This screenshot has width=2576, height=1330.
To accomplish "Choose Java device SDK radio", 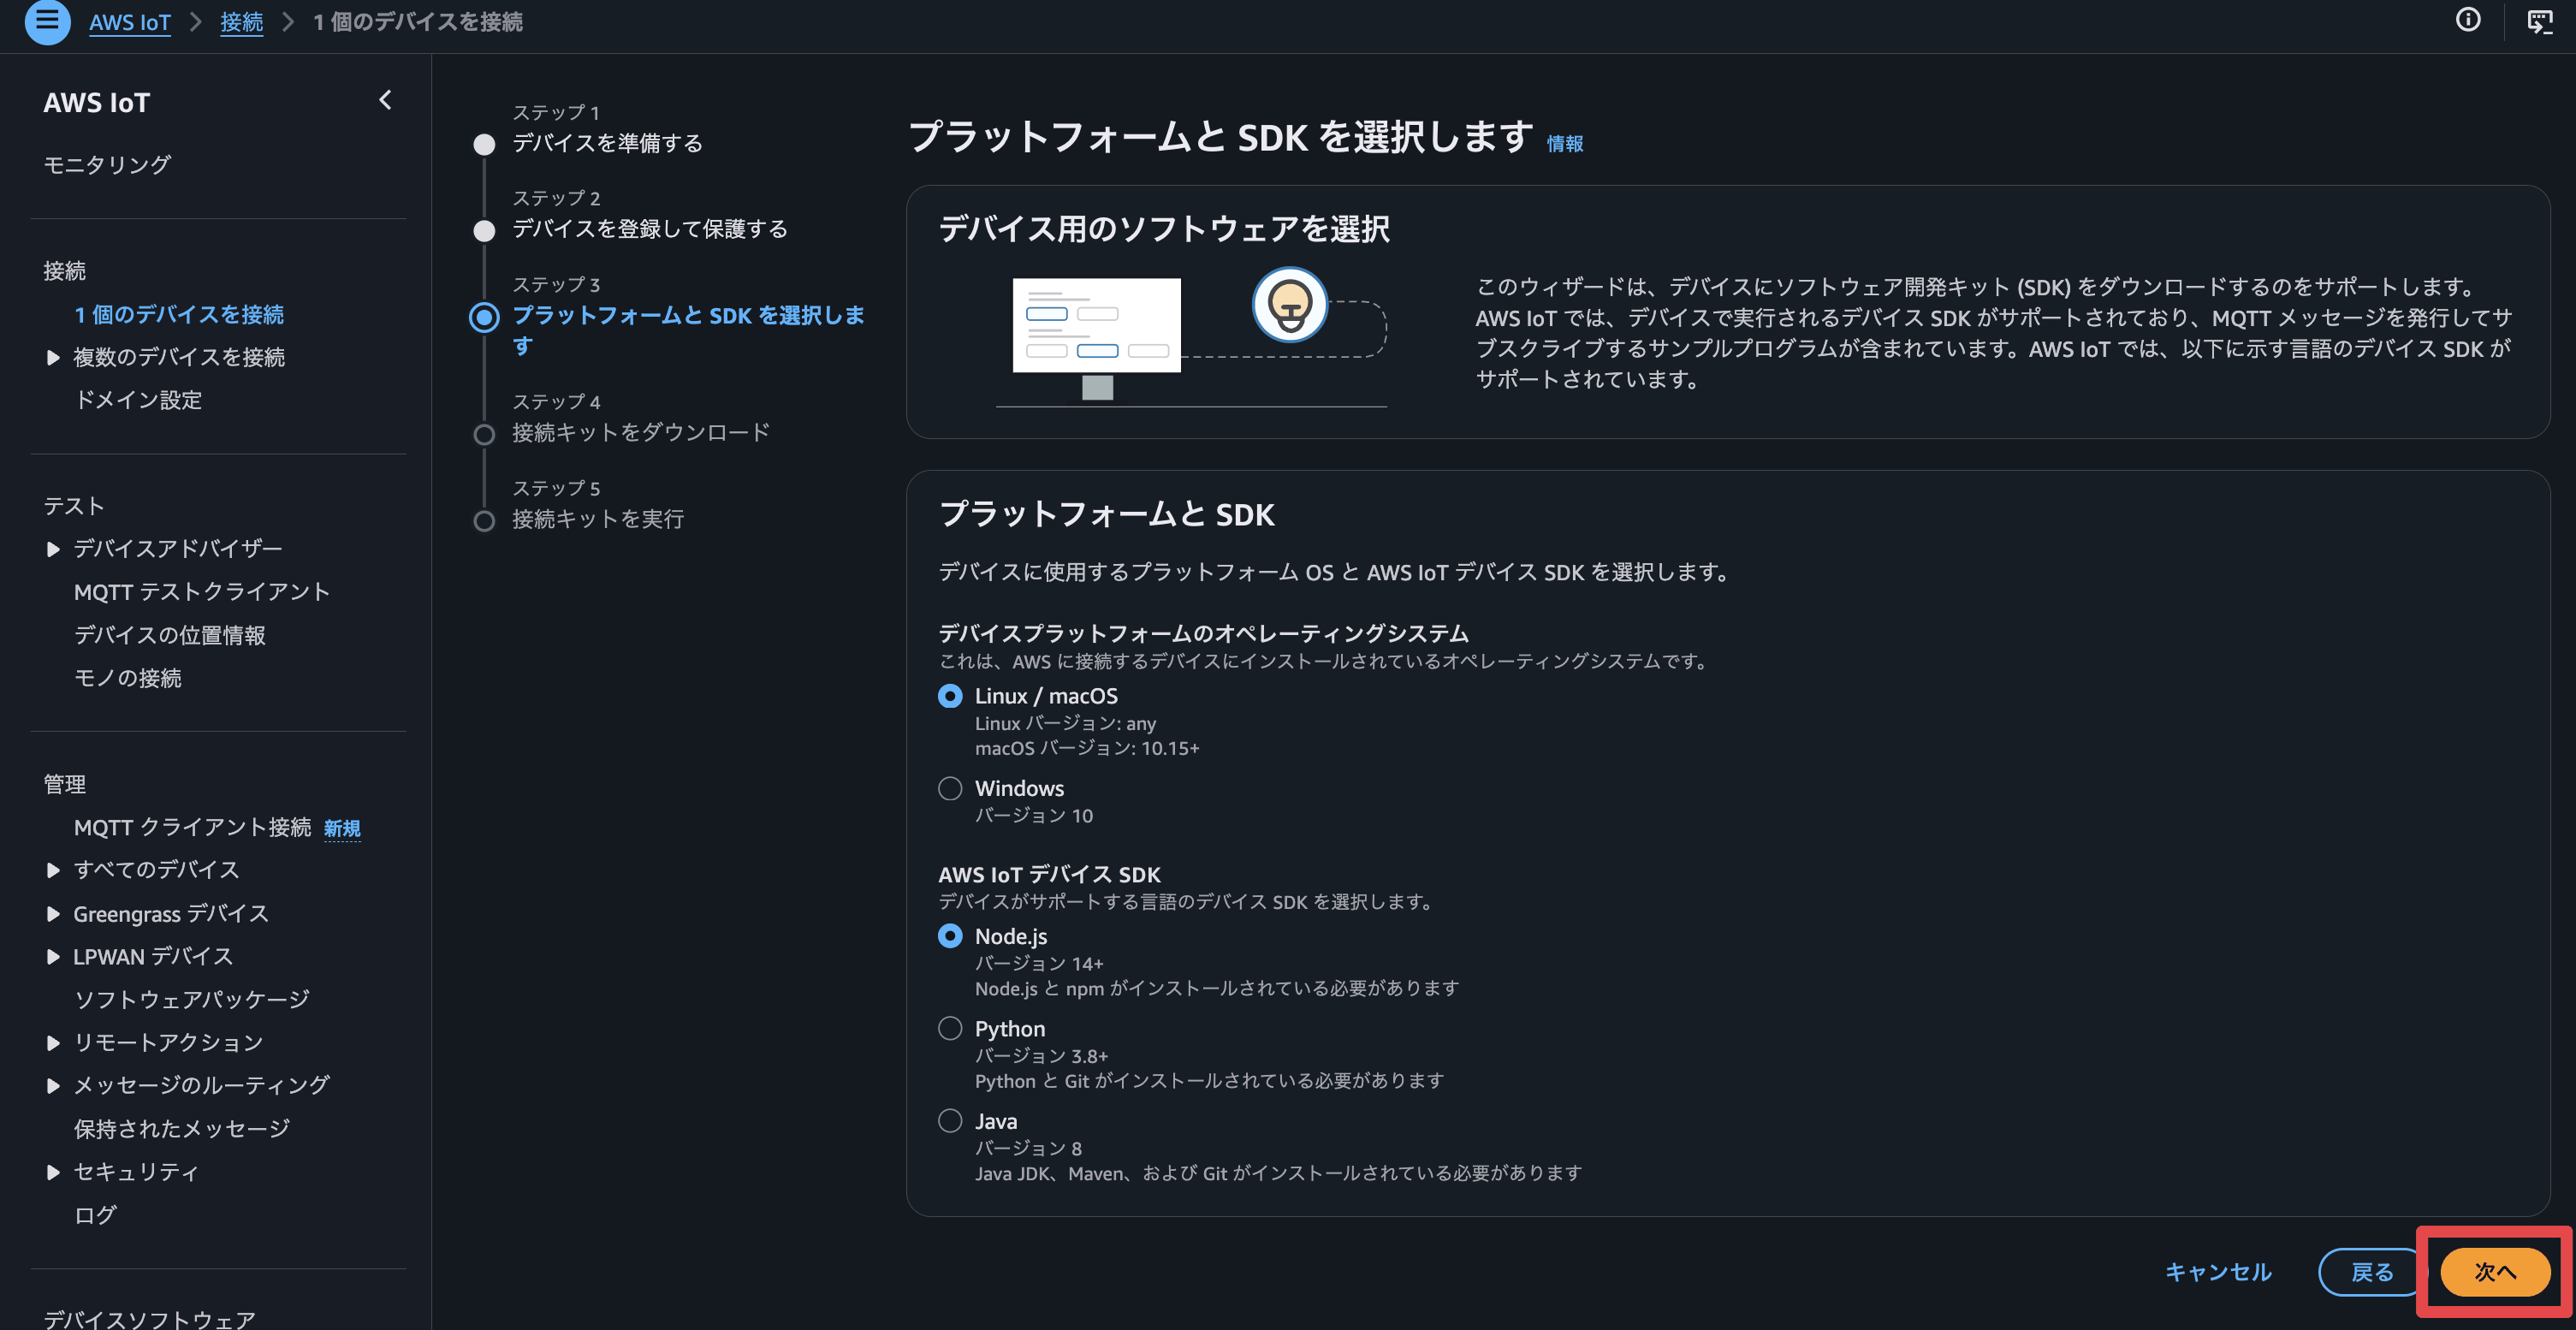I will [x=950, y=1121].
